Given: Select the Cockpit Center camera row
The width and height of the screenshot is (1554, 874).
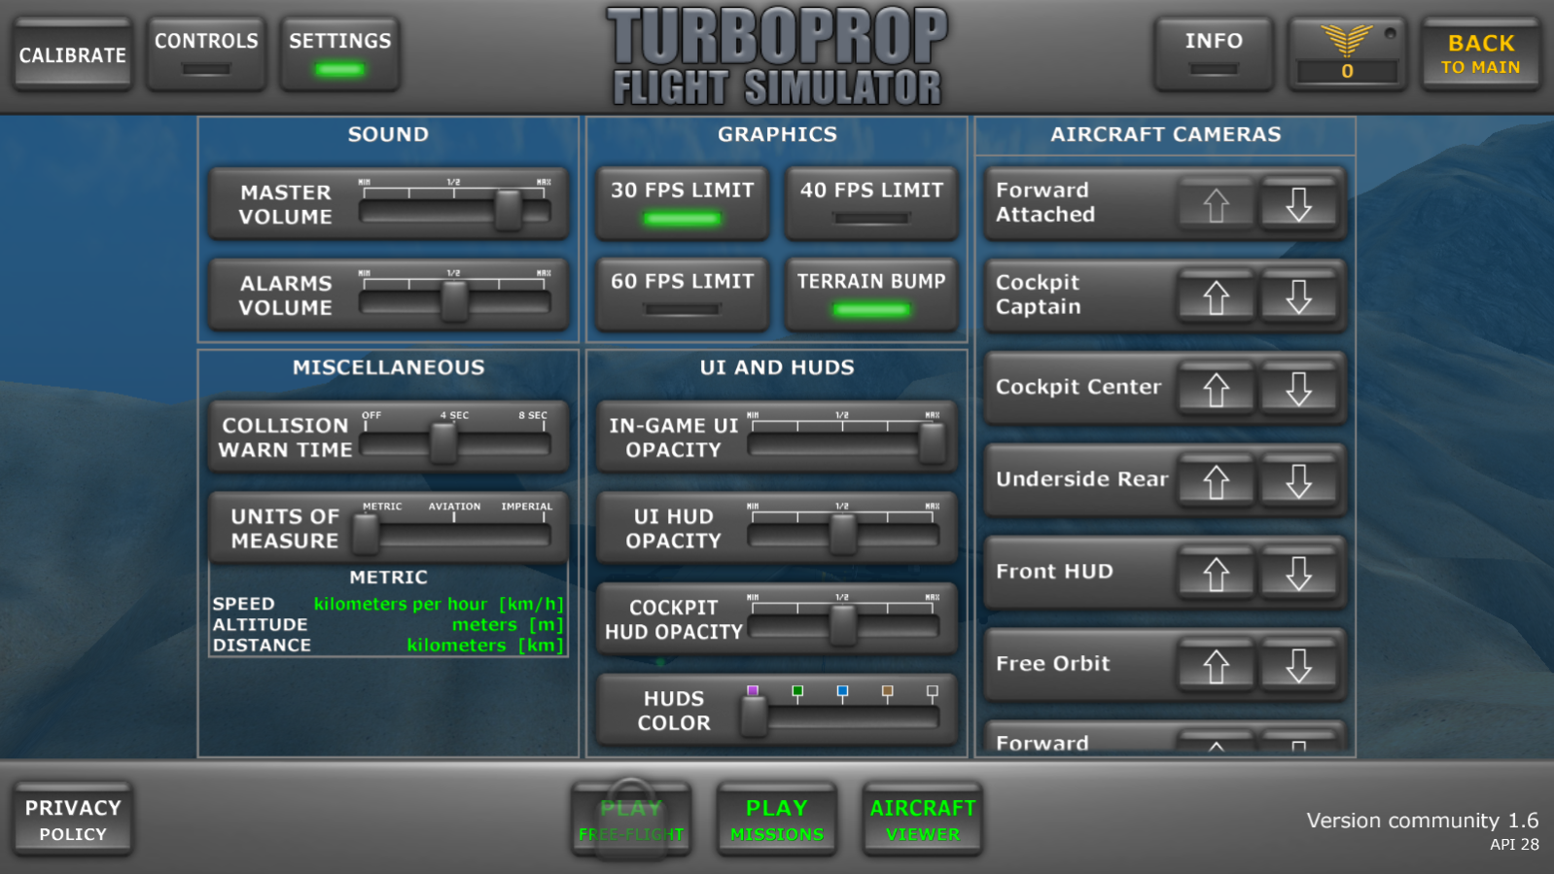Looking at the screenshot, I should (1165, 388).
